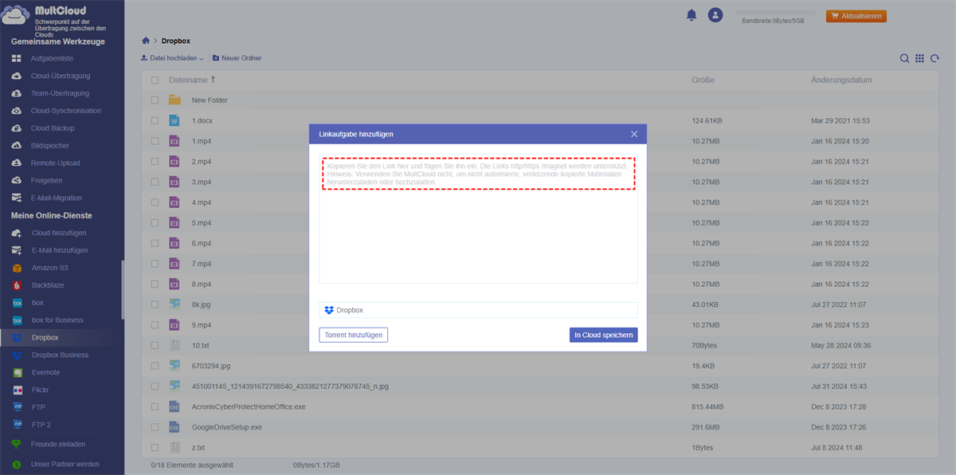The image size is (956, 475).
Task: Open the Dropbox destination selector field
Action: click(478, 310)
